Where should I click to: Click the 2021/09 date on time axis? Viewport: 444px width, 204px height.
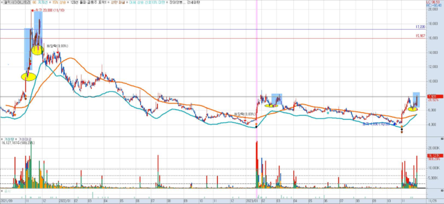click(6, 201)
